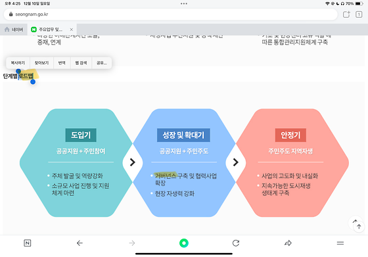
Task: Click the 중재, 연계 text at top
Action: (49, 42)
